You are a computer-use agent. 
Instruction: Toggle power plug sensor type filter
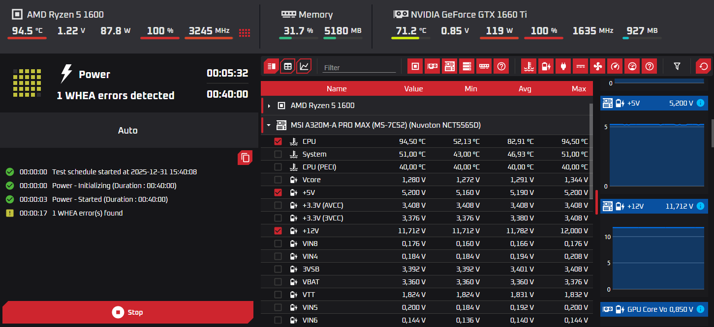pyautogui.click(x=563, y=66)
